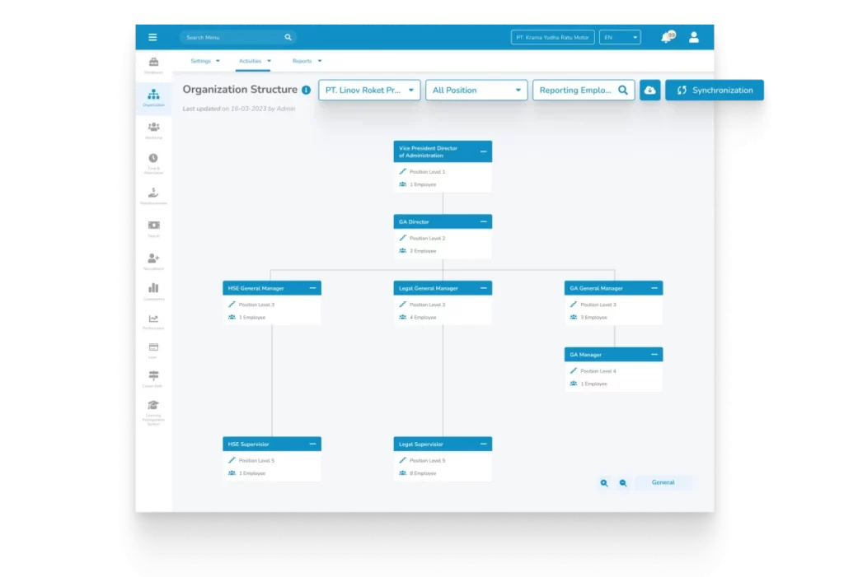Click "8 Employee" on the Legal Supervisor card
This screenshot has width=844, height=577.
[423, 473]
